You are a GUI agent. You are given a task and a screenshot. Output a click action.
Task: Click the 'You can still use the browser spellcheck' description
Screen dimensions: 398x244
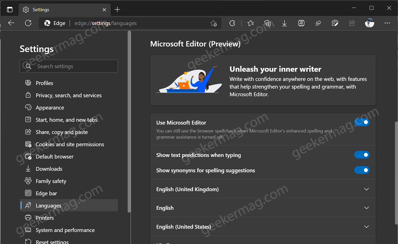244,134
